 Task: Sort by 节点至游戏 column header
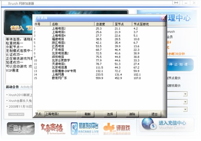coord(149,24)
